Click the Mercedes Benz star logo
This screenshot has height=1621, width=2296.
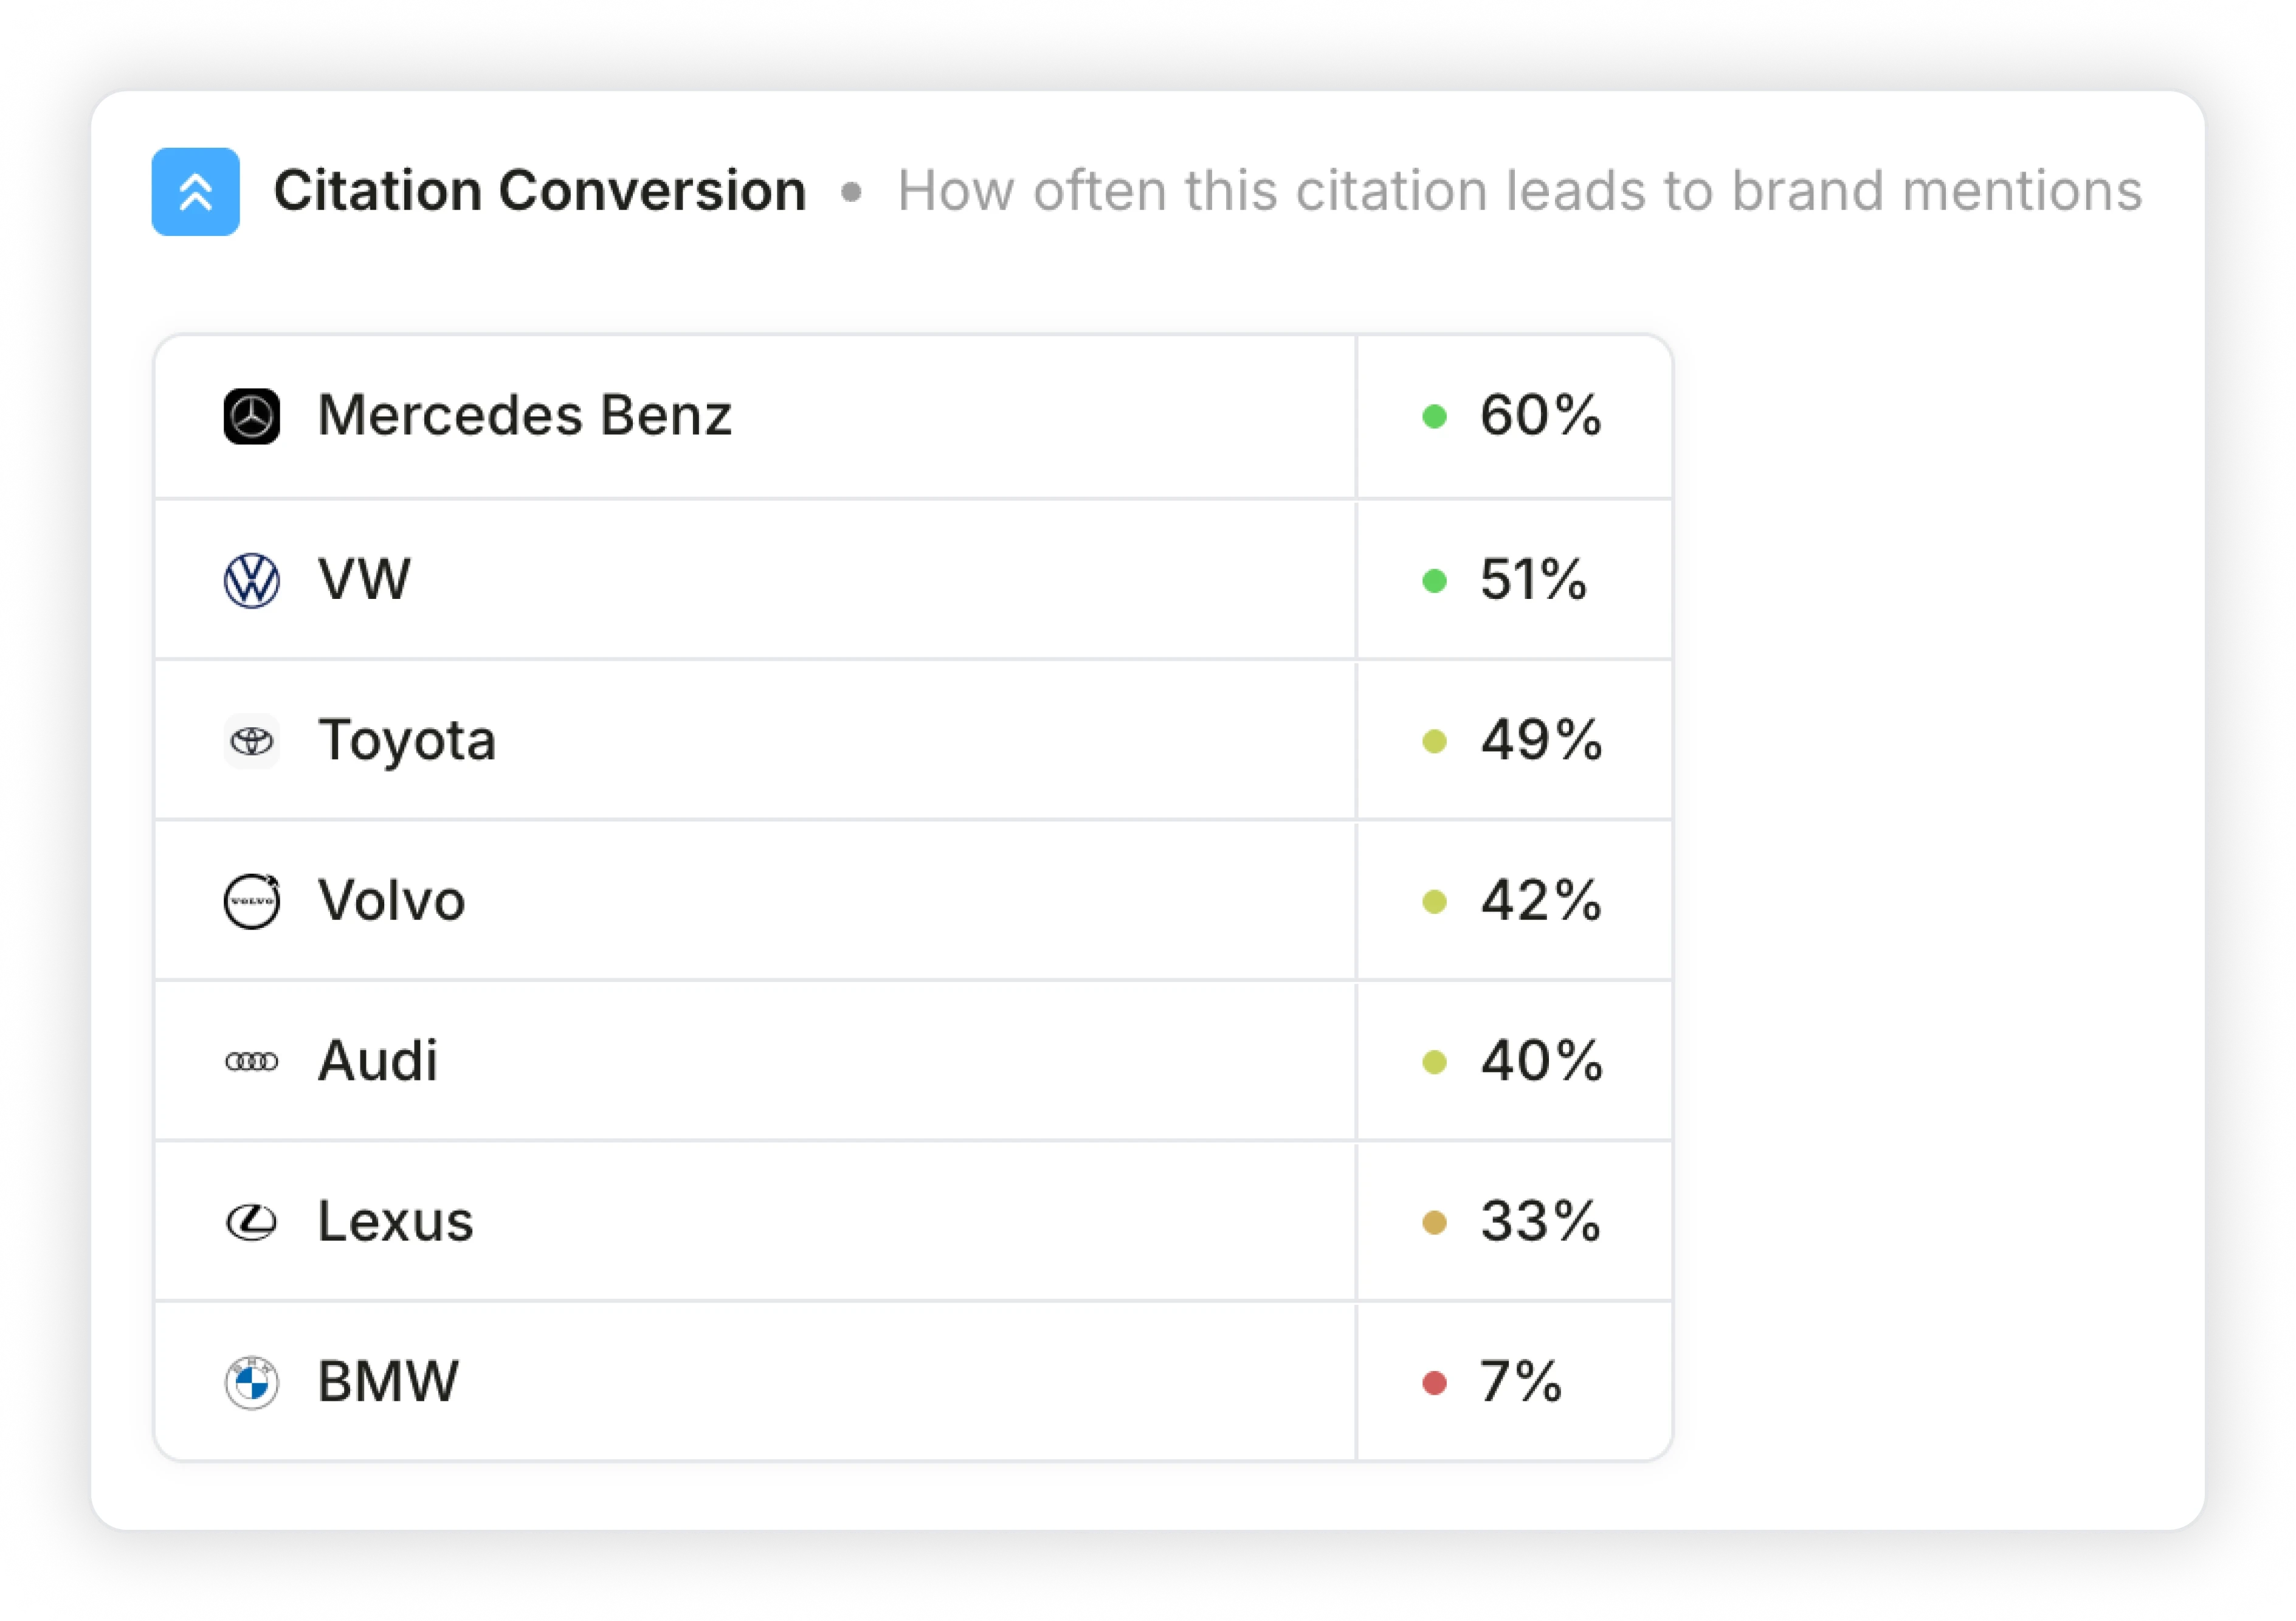pyautogui.click(x=252, y=416)
